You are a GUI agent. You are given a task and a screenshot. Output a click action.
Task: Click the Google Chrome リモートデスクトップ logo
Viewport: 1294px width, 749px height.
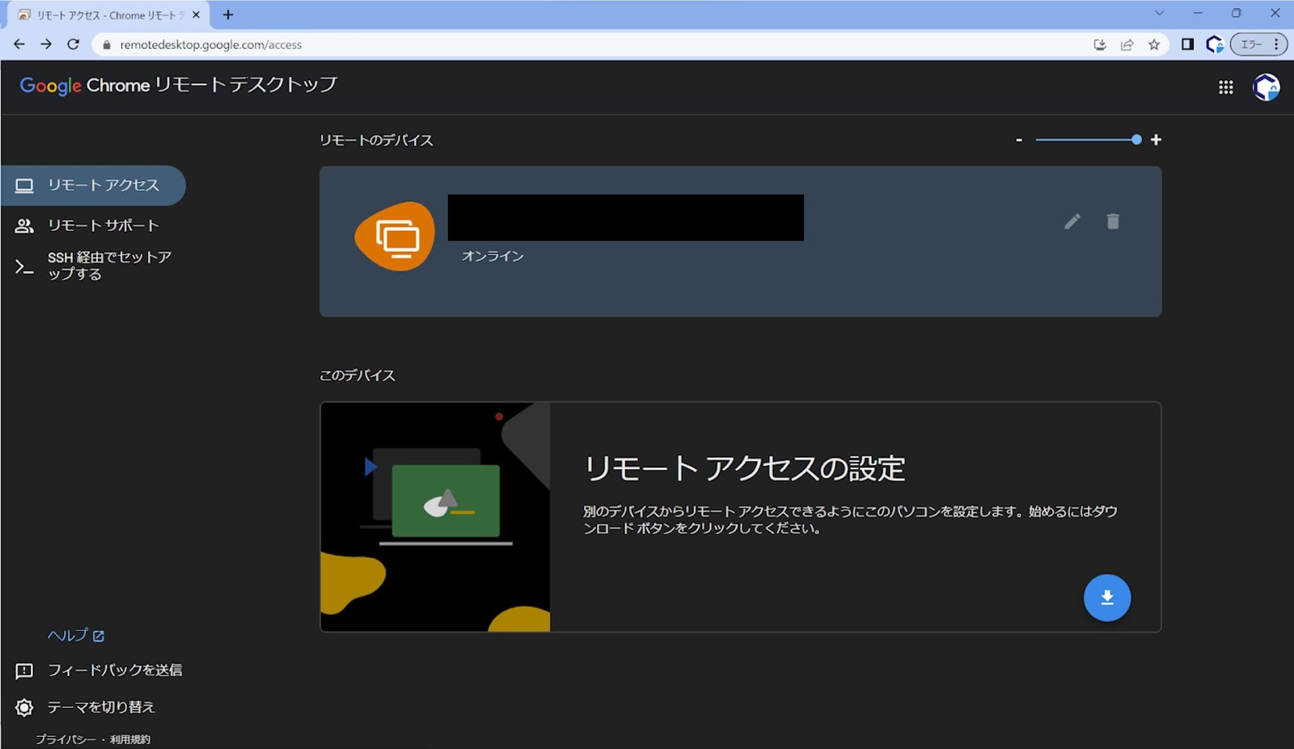pyautogui.click(x=179, y=85)
